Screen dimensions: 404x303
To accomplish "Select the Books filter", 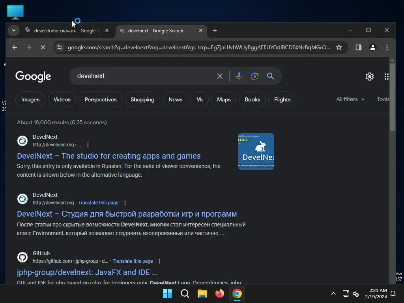I will pyautogui.click(x=252, y=99).
